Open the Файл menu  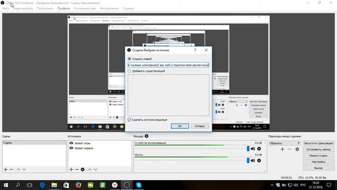pos(6,8)
